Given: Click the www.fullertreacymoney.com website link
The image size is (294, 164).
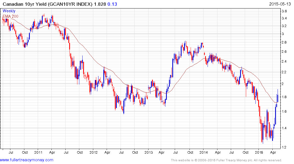Looking at the screenshot, I should [x=27, y=160].
